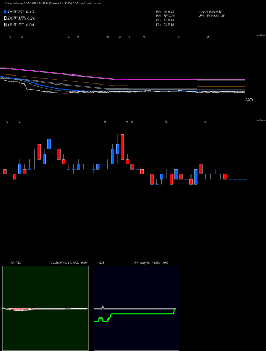This screenshot has height=351, width=266.
Task: Click the ADX (14 day) parameter values
Action: click(151, 263)
